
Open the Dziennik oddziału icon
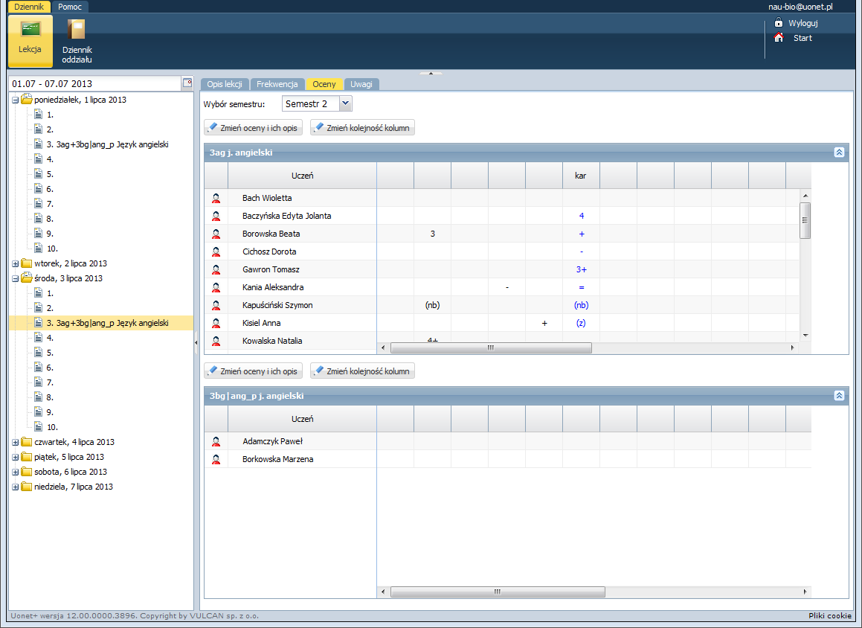[x=77, y=41]
